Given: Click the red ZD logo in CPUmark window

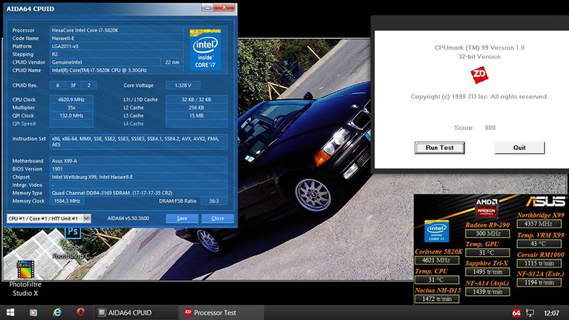Looking at the screenshot, I should [479, 75].
